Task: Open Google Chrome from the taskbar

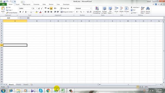Action: [48, 91]
